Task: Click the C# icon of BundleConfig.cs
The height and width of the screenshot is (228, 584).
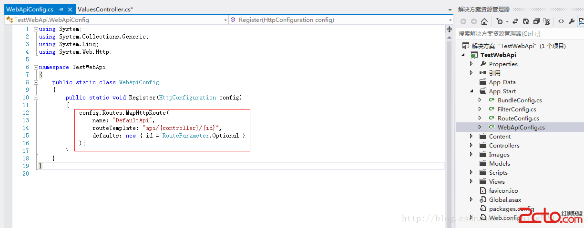Action: pyautogui.click(x=492, y=100)
